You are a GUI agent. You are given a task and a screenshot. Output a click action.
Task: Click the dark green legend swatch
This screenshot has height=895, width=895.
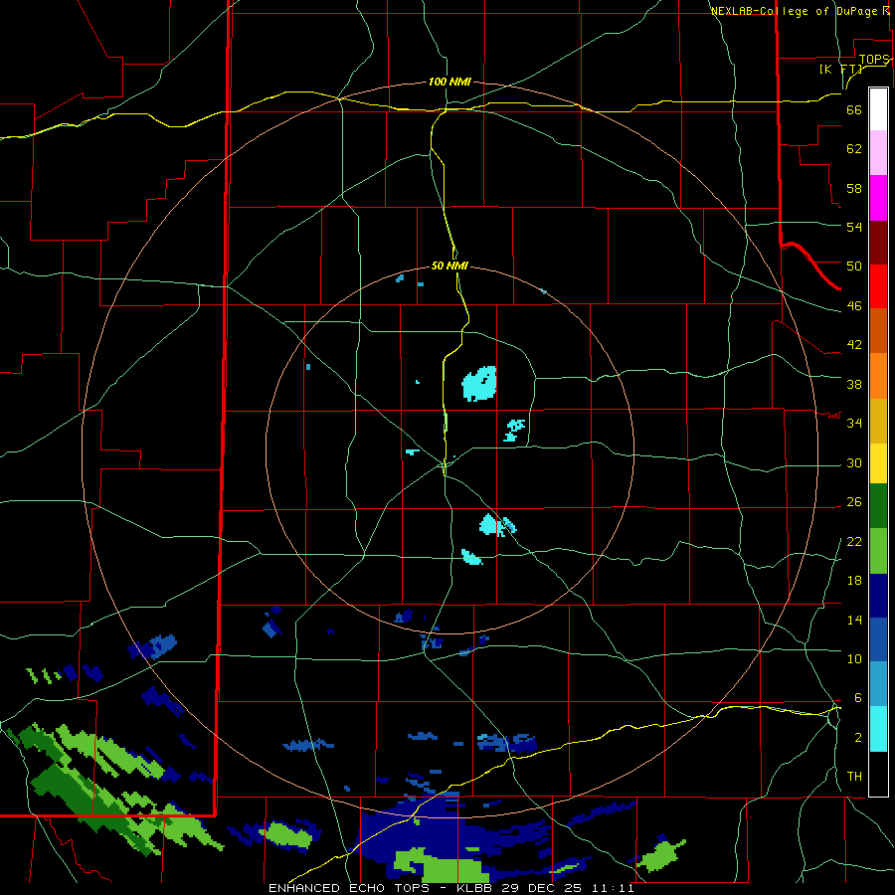(x=878, y=506)
